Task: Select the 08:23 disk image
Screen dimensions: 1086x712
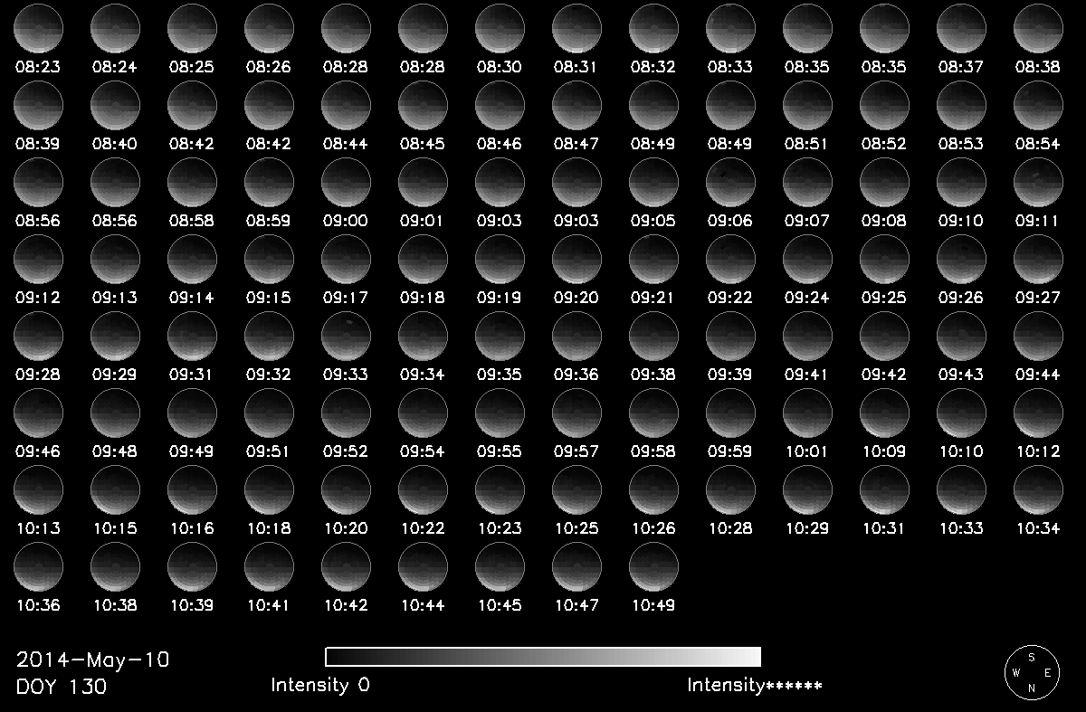Action: click(38, 28)
